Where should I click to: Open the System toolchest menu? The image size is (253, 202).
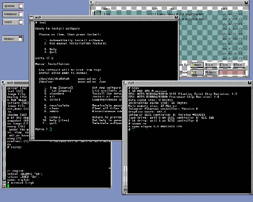coord(13,6)
